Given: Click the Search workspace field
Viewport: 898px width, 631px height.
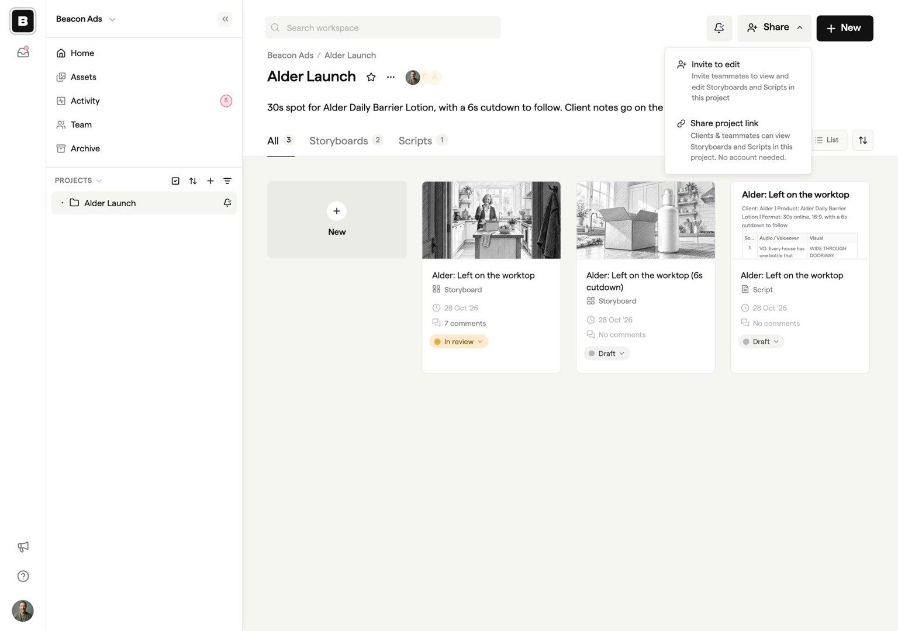Looking at the screenshot, I should coord(383,27).
